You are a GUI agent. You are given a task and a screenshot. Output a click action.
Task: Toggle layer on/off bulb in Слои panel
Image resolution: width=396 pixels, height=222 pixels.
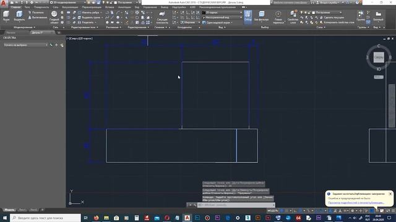pos(301,12)
